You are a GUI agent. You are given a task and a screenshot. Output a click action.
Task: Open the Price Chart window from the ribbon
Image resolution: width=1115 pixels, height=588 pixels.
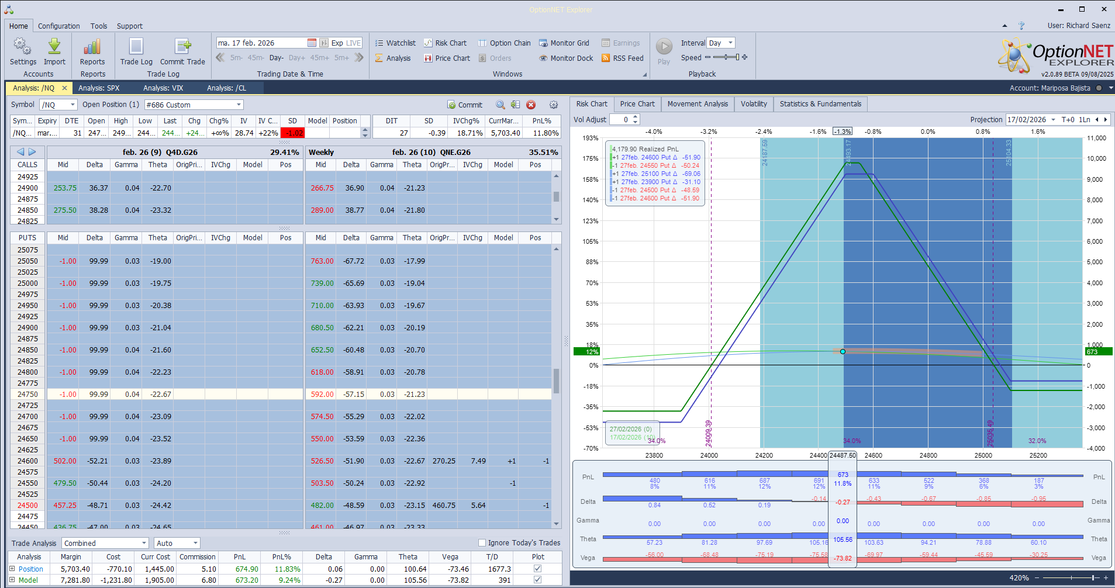tap(447, 58)
